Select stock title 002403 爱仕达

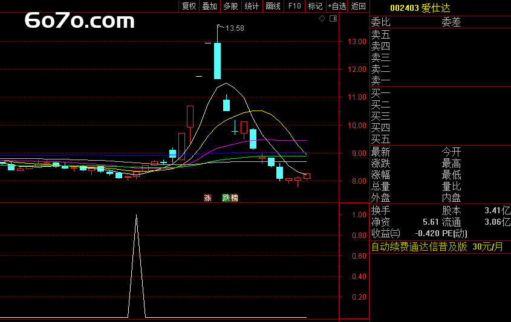coord(420,8)
